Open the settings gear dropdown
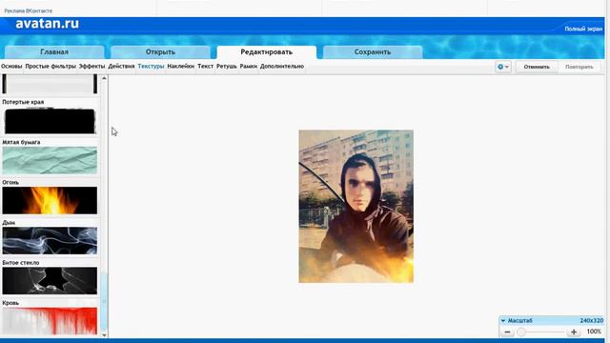 503,67
